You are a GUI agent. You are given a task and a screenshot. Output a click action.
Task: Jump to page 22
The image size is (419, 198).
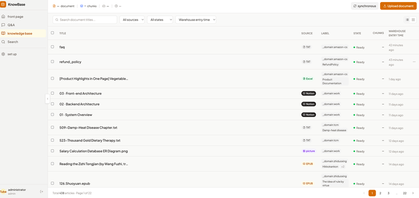pyautogui.click(x=405, y=193)
